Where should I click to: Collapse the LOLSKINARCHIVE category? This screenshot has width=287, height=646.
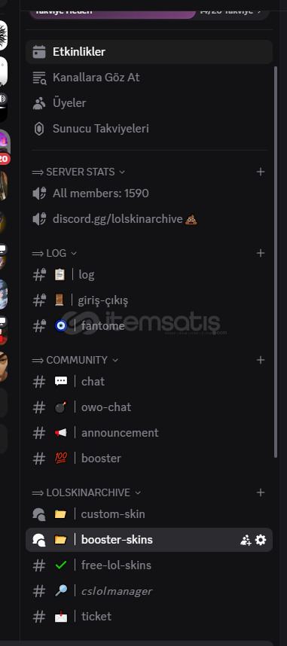[138, 492]
